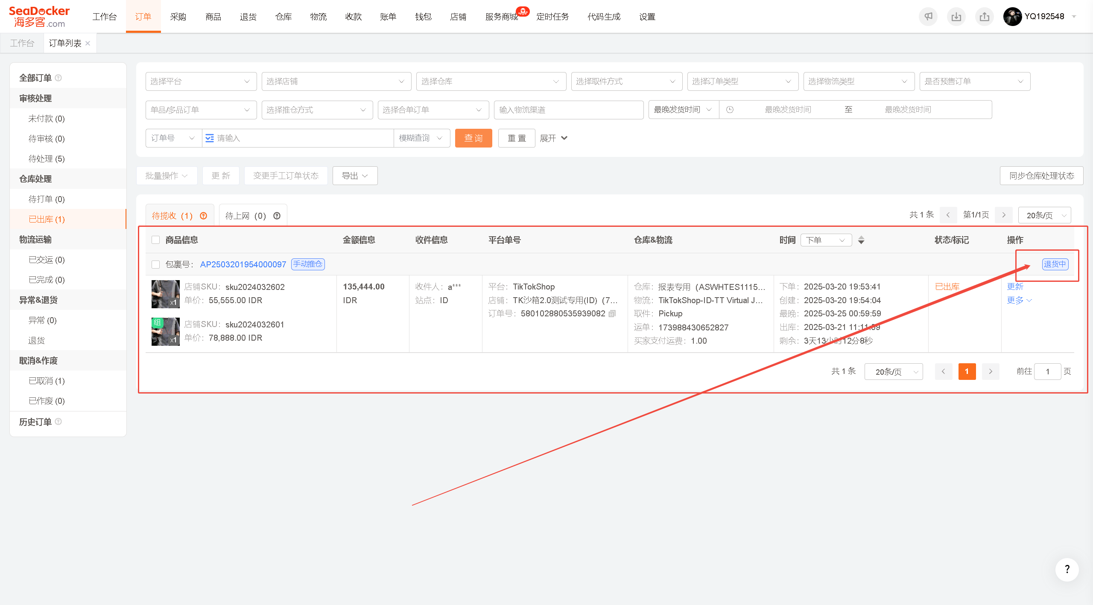Click help icon on 待上网 tab

tap(277, 216)
